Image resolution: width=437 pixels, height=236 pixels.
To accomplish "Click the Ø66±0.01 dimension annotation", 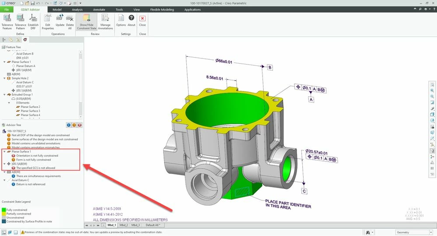I will (224, 61).
